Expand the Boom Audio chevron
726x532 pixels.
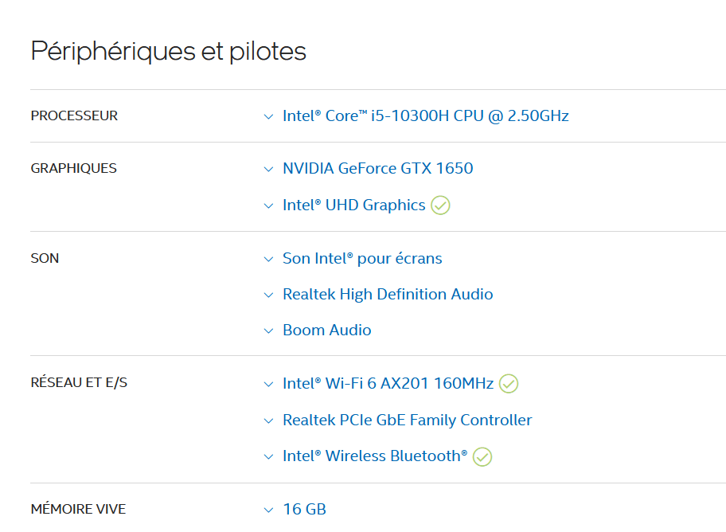click(x=268, y=331)
